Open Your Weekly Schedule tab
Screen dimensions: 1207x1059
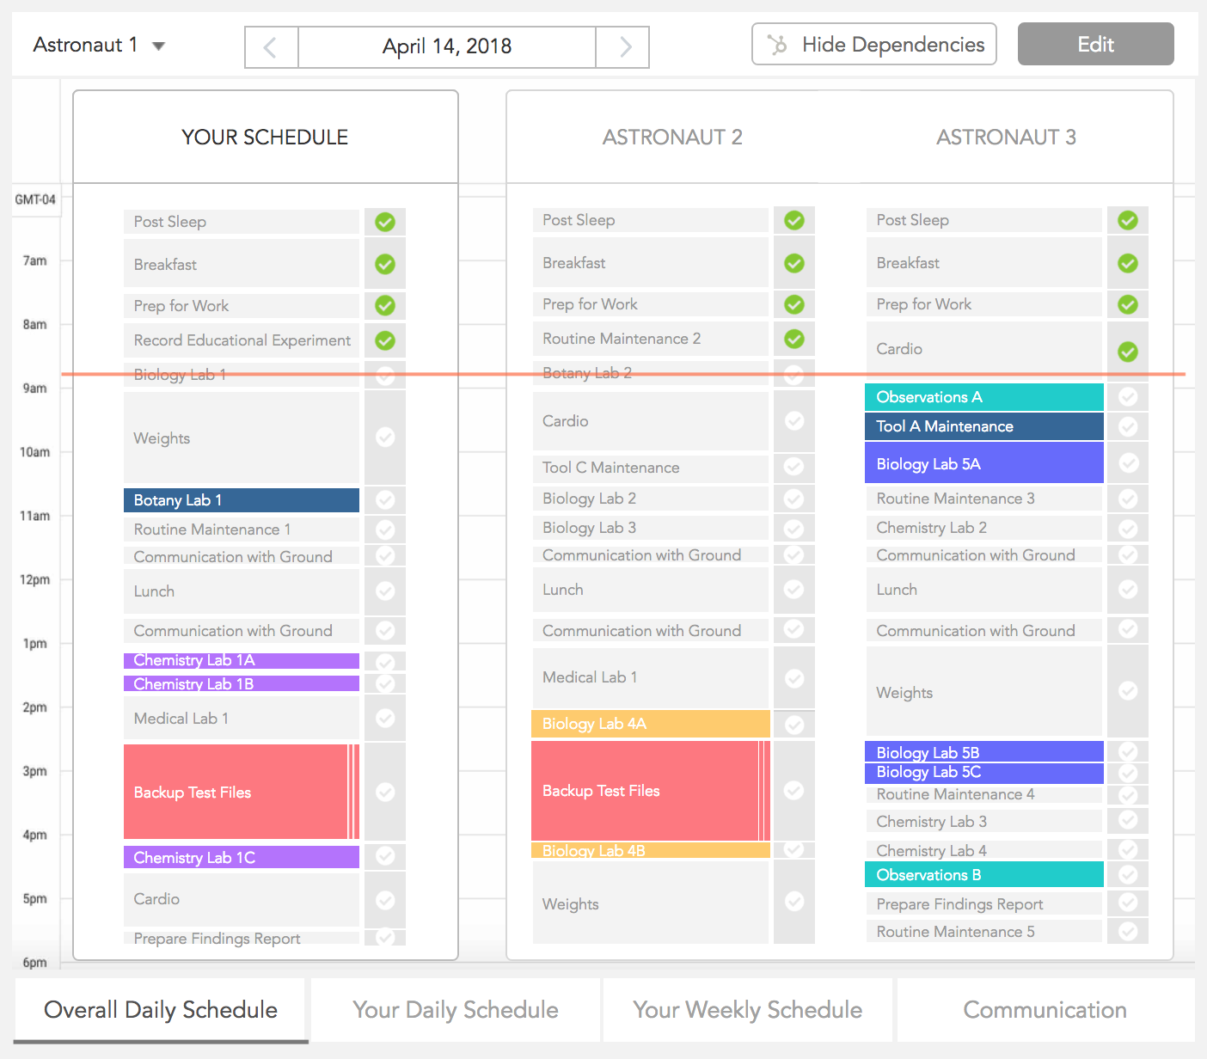(x=748, y=1010)
